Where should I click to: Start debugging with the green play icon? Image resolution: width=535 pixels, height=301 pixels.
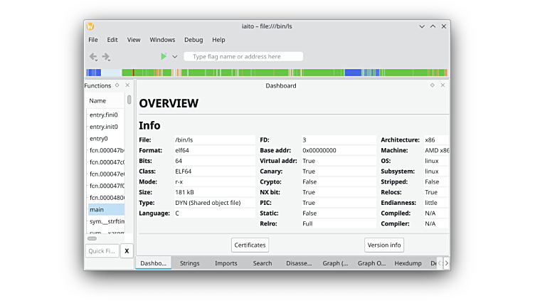164,57
